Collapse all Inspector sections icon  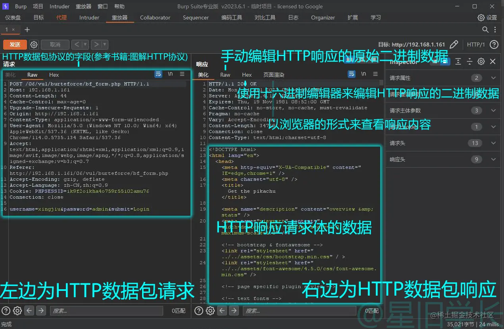click(x=469, y=62)
